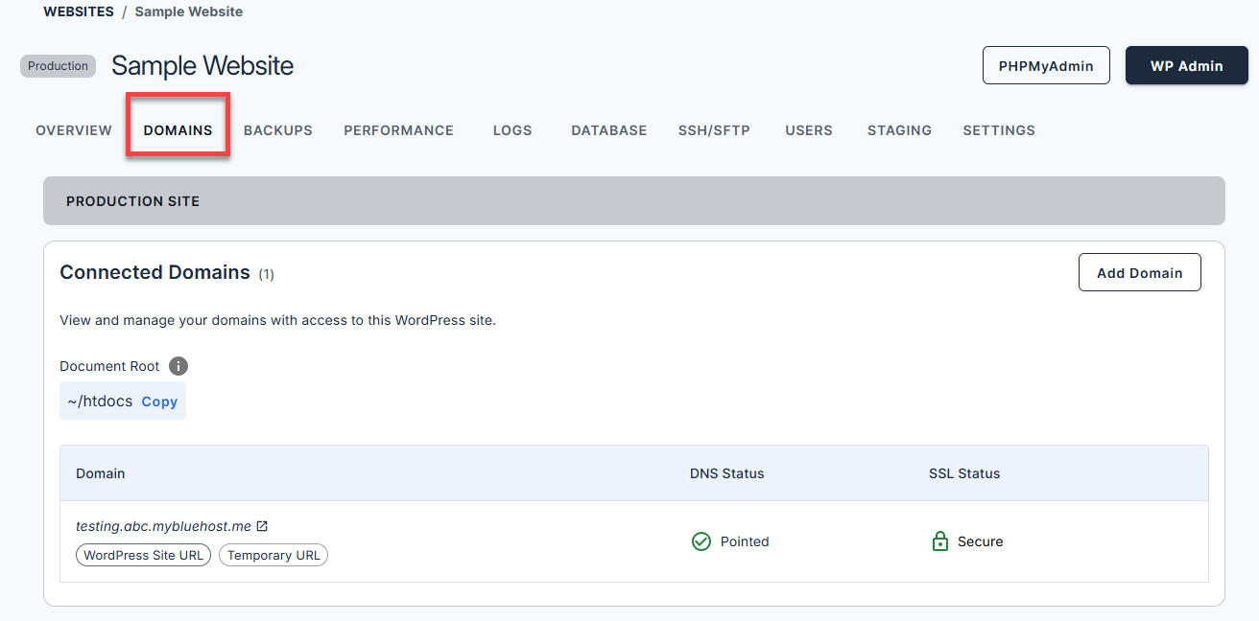Open the PERFORMANCE tab
The height and width of the screenshot is (621, 1259).
398,129
